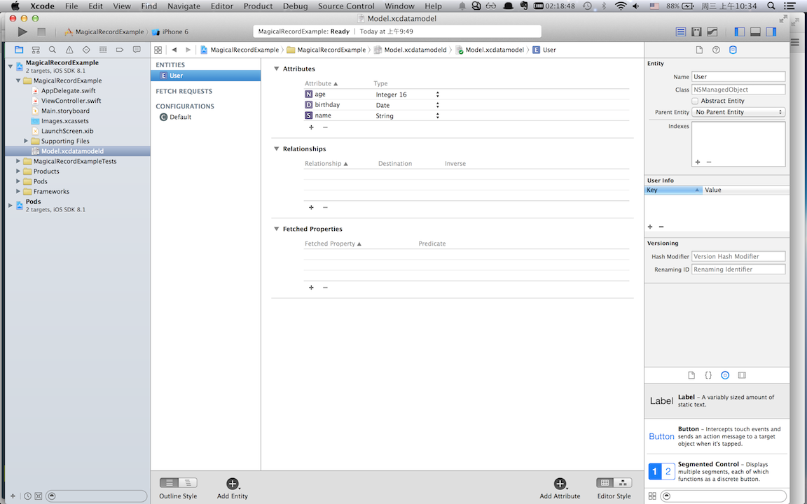Click the Add Entity button
This screenshot has height=504, width=807.
(232, 489)
